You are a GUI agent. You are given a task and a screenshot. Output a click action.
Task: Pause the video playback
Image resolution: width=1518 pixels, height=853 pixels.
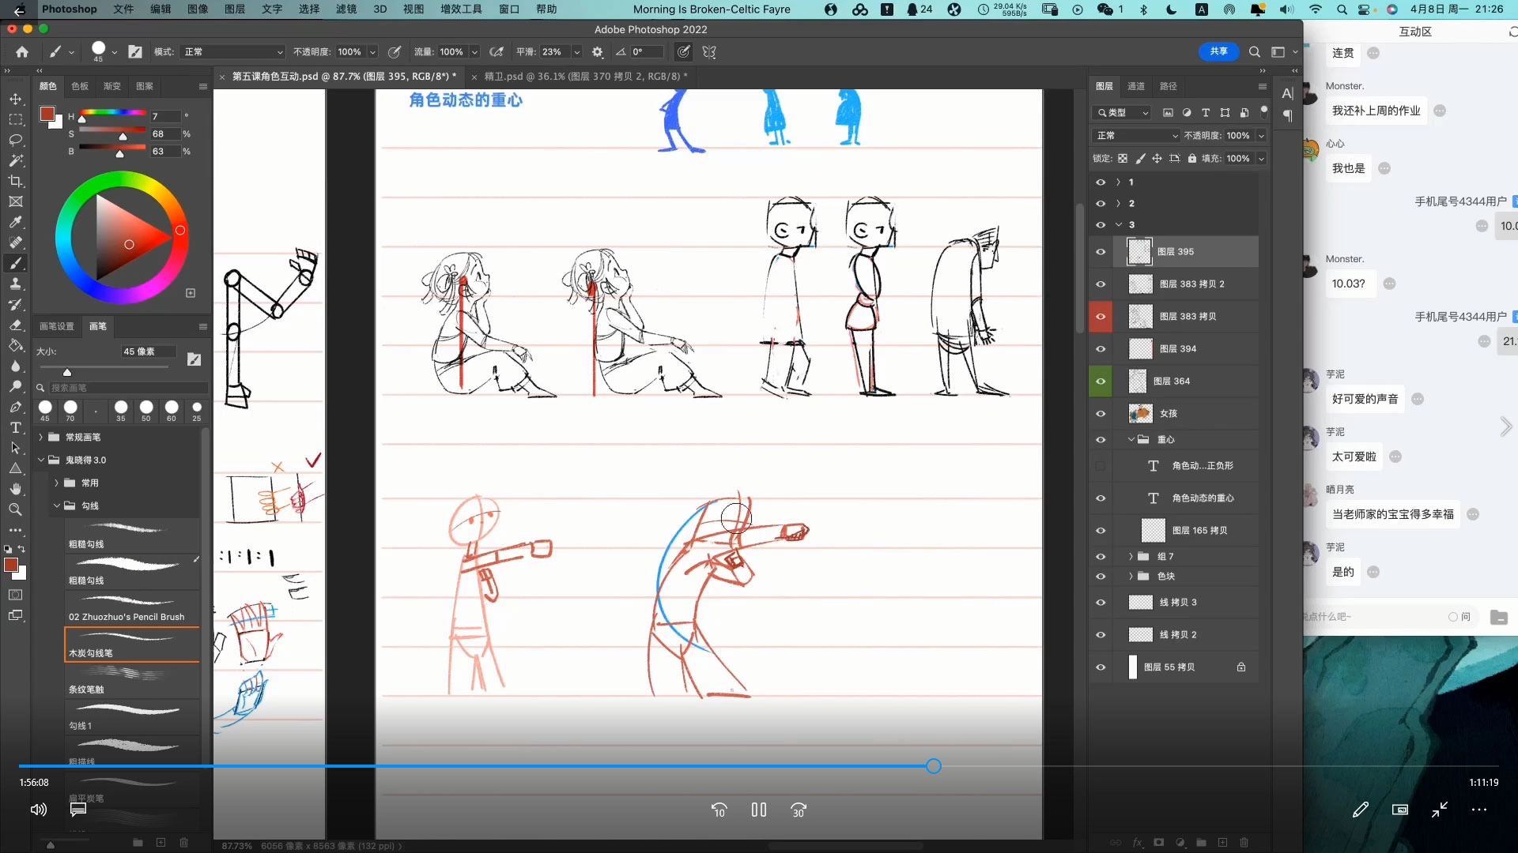759,810
